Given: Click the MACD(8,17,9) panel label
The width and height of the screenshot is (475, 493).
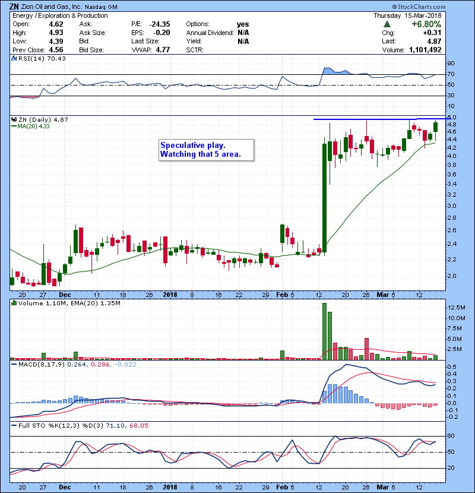Looking at the screenshot, I should click(x=42, y=365).
